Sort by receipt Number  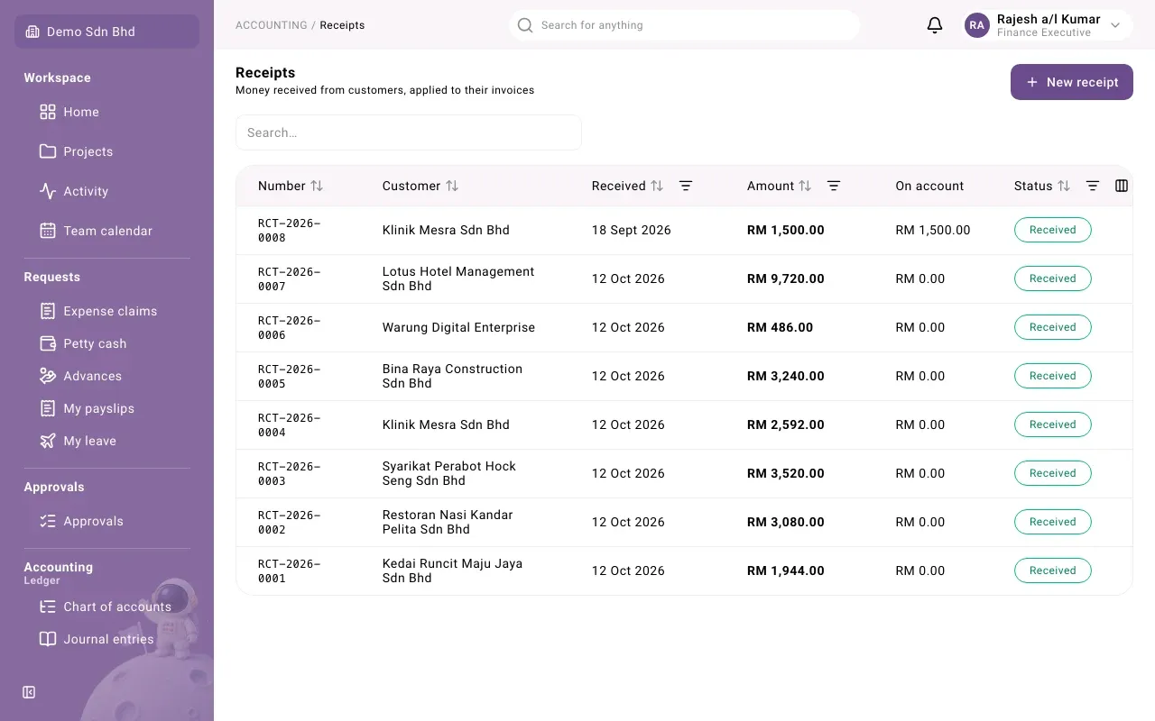(317, 186)
